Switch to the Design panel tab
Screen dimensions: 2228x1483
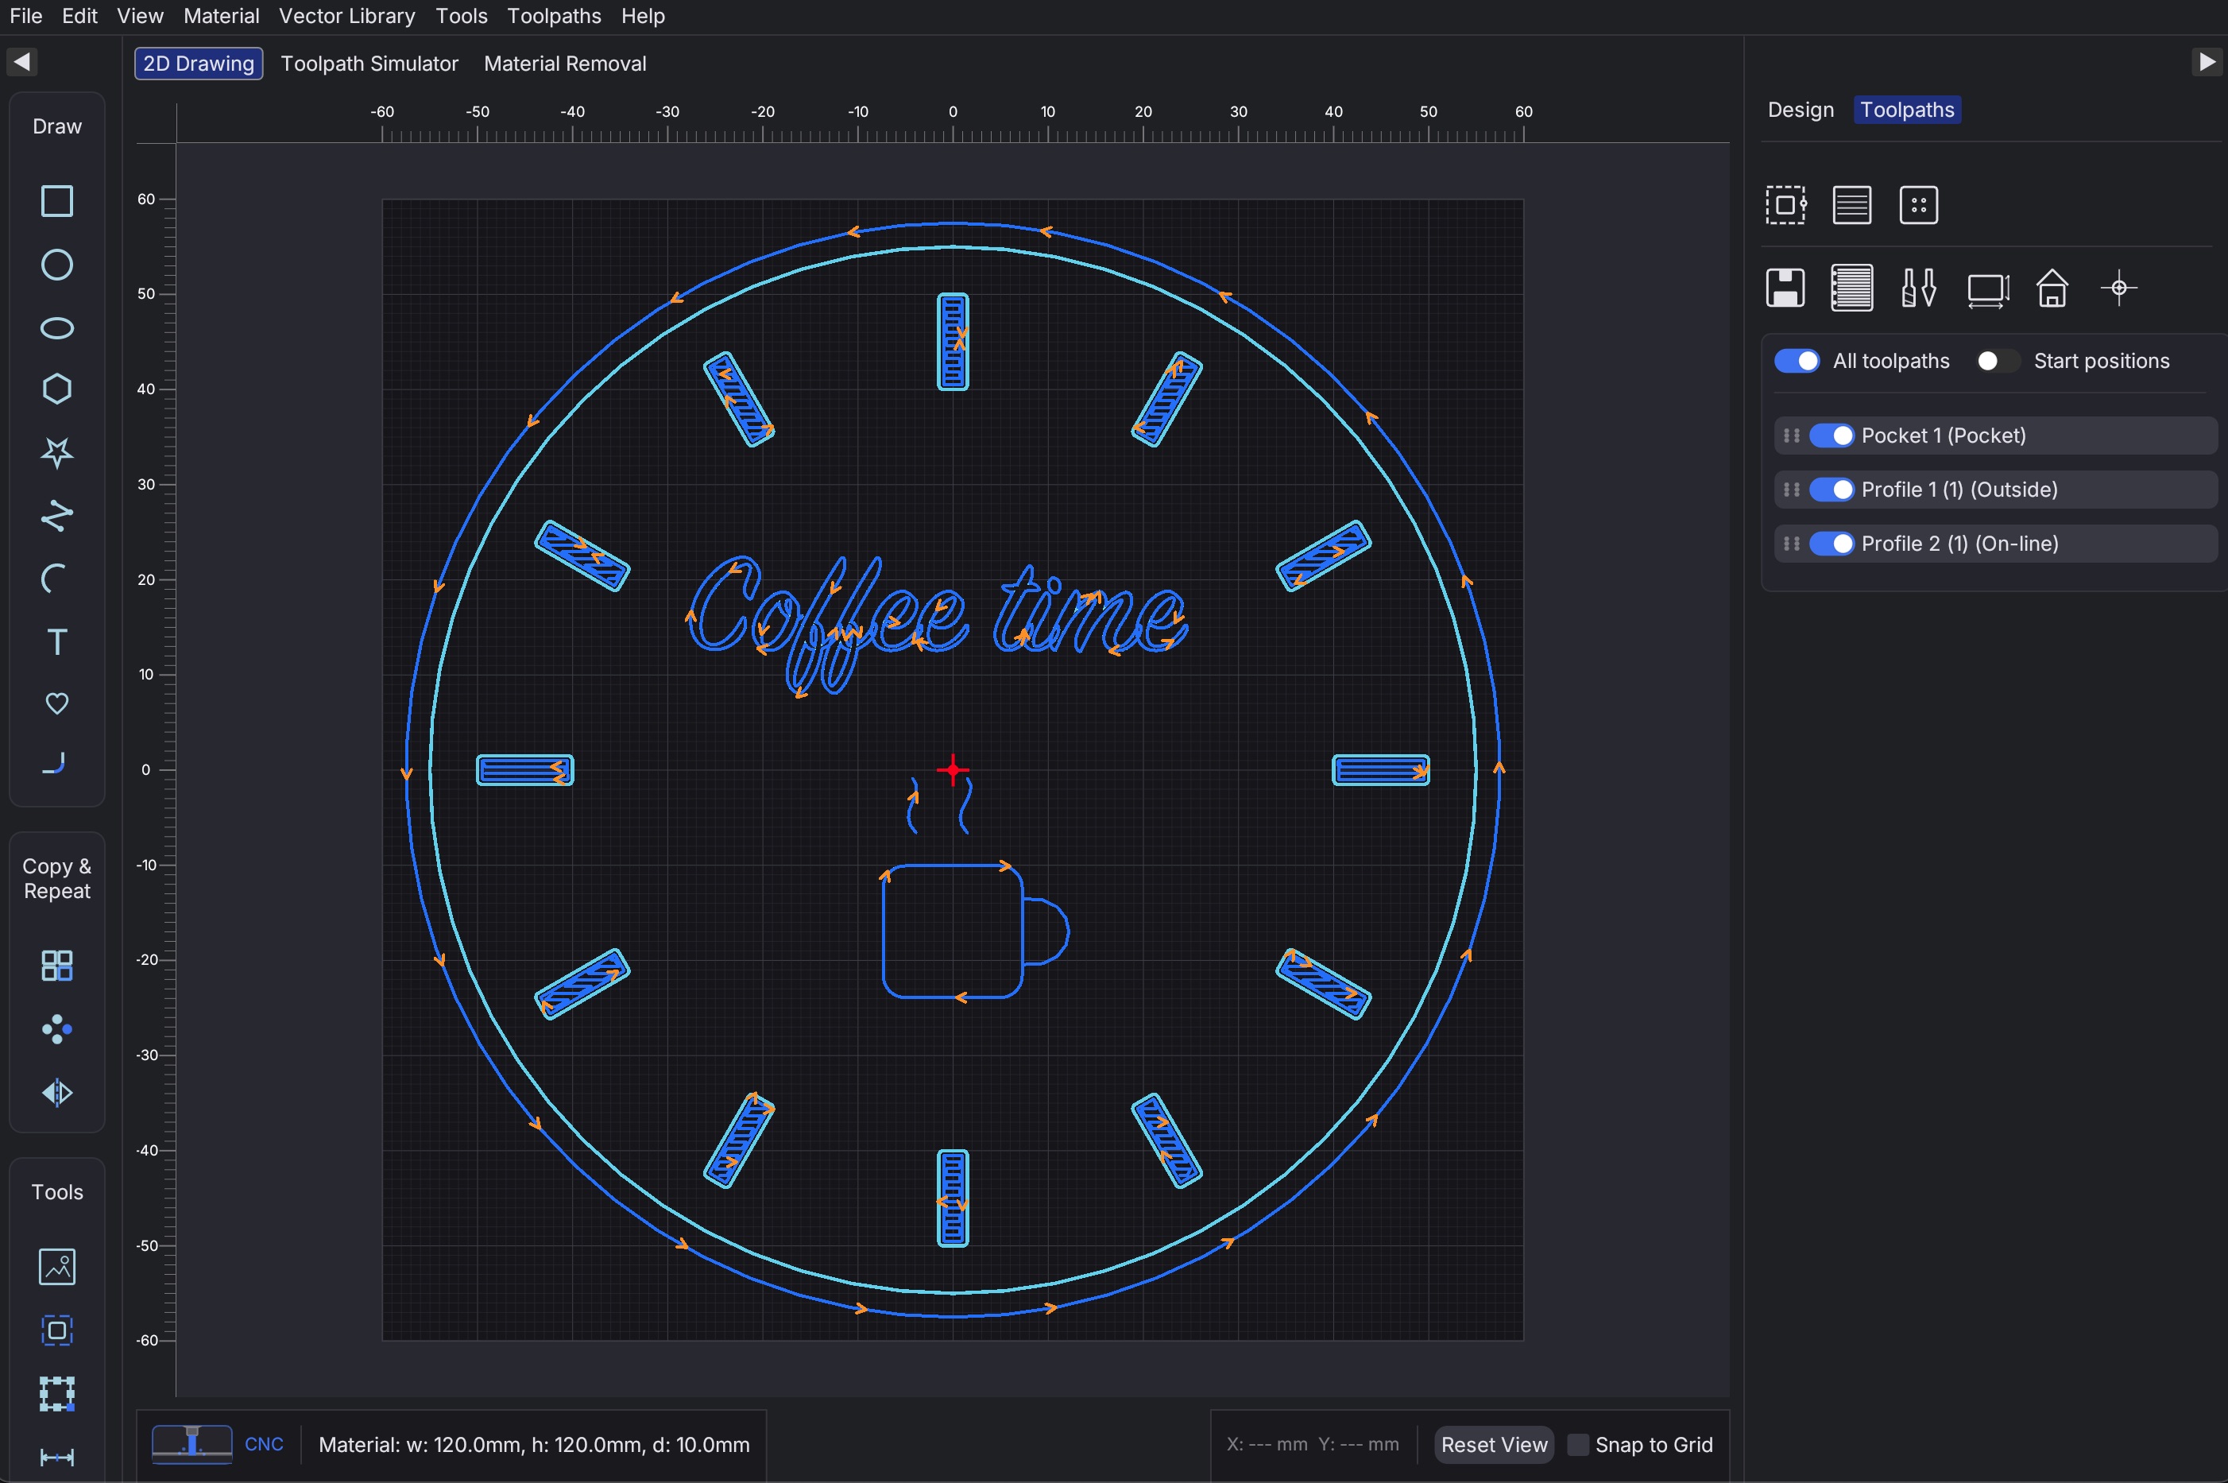(x=1801, y=110)
